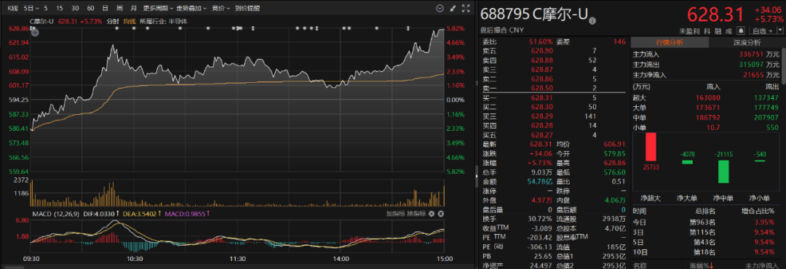The width and height of the screenshot is (786, 269).
Task: Expand 更多周期 dropdown
Action: [x=157, y=8]
